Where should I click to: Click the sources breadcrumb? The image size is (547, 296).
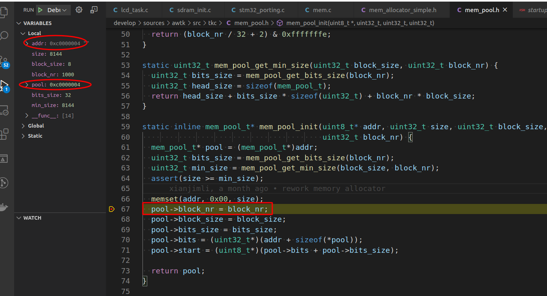pyautogui.click(x=154, y=23)
